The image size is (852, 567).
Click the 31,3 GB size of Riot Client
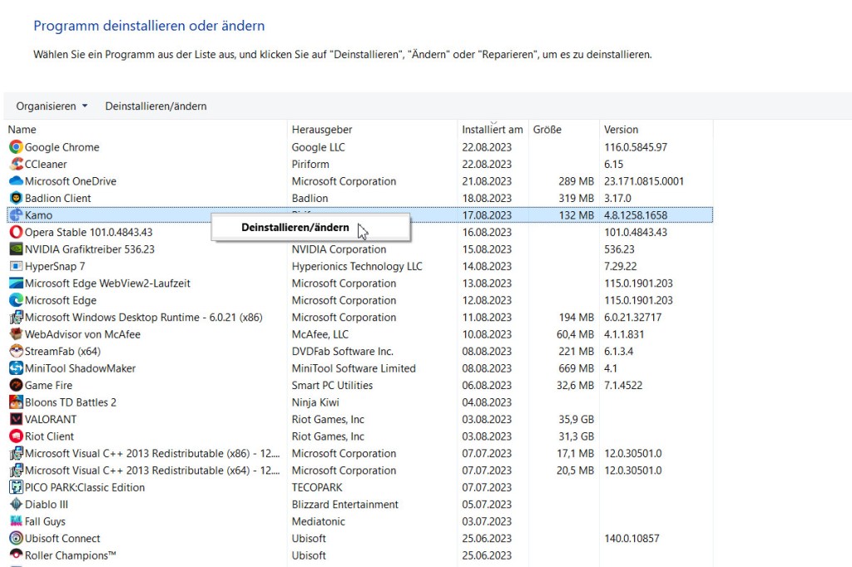pyautogui.click(x=577, y=436)
